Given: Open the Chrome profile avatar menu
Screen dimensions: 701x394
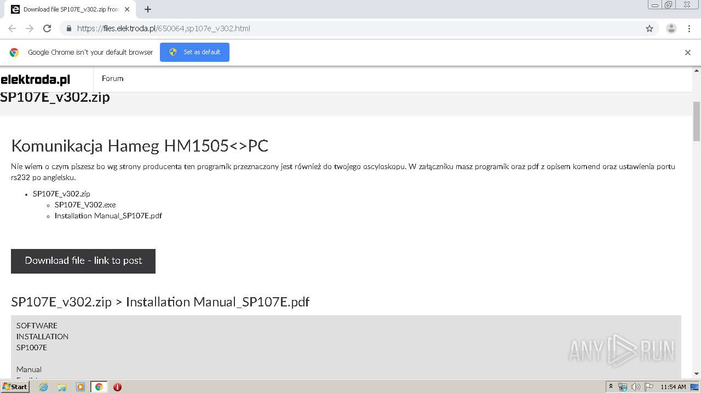Looking at the screenshot, I should click(671, 28).
